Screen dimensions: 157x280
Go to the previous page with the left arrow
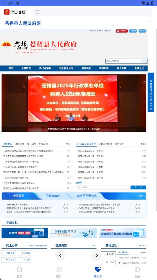60,256
